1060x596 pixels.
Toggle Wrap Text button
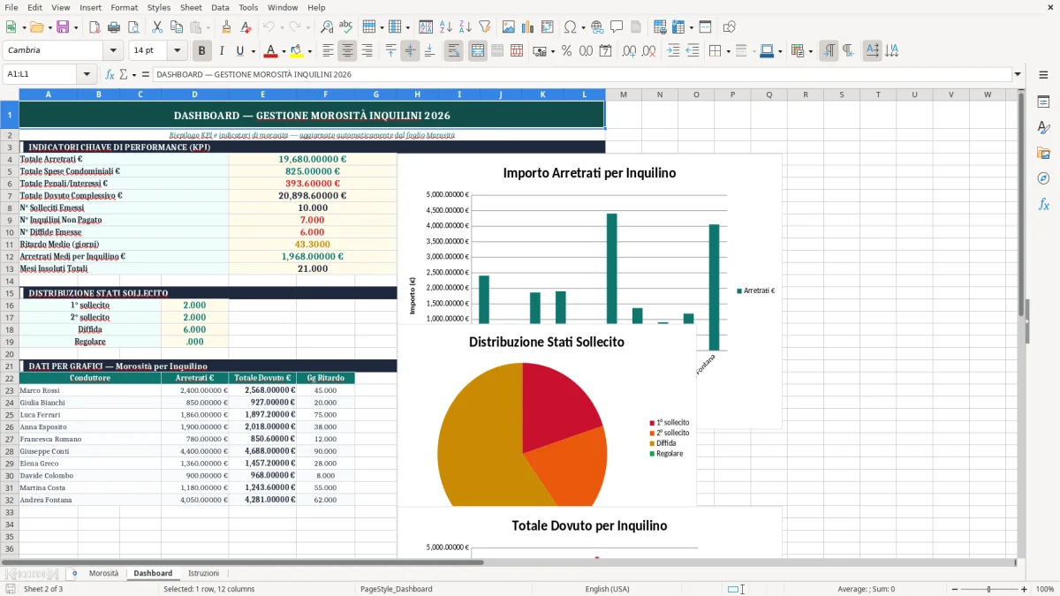[453, 51]
